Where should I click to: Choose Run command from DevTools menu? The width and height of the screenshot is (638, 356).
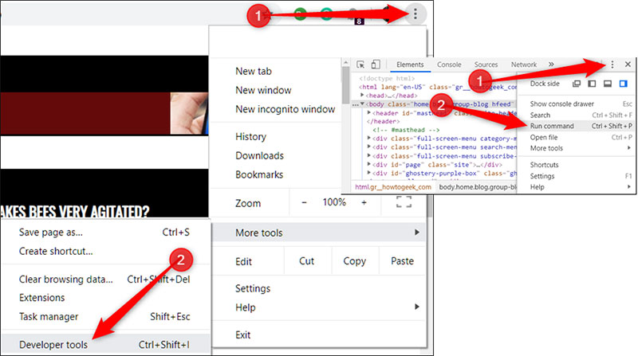point(553,126)
